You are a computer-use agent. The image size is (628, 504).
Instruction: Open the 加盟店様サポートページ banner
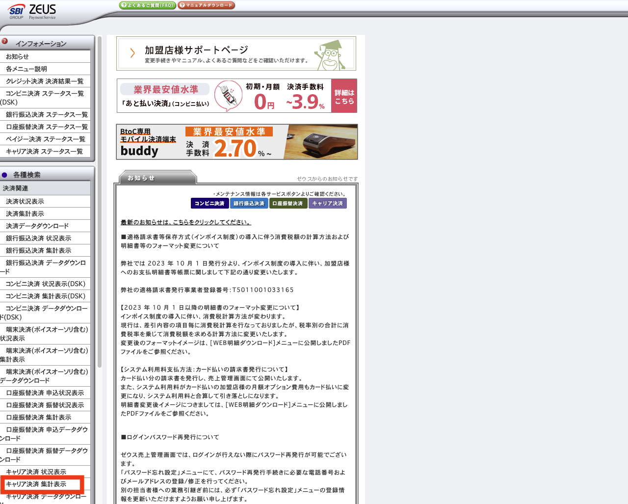pyautogui.click(x=236, y=53)
